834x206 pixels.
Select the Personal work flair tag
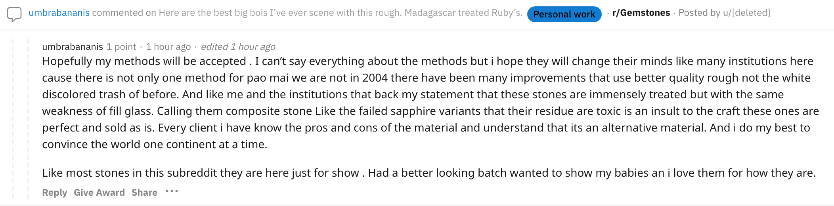click(564, 14)
